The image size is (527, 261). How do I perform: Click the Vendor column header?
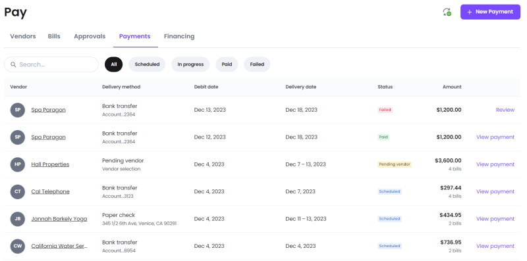click(x=18, y=87)
